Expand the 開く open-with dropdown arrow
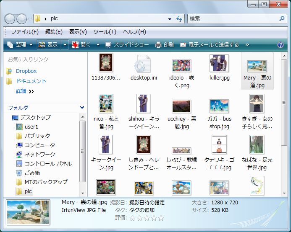Screen dimensions: 291x232 point(98,45)
